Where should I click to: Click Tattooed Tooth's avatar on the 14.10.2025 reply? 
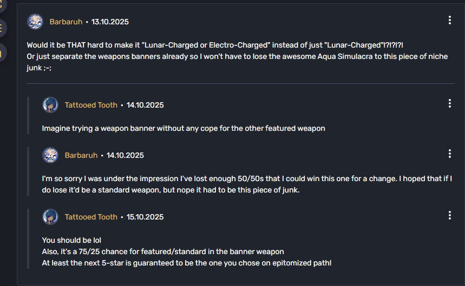click(50, 105)
